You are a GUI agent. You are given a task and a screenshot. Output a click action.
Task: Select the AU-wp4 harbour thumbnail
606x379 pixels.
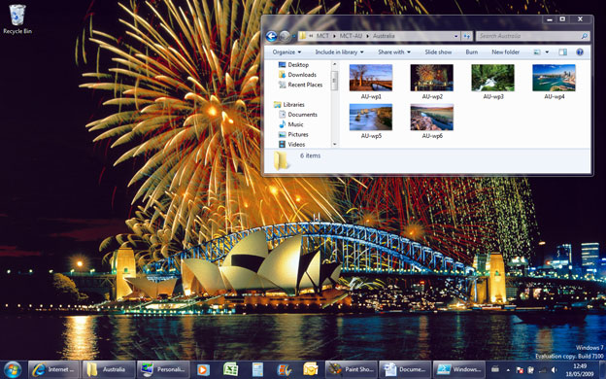coord(554,78)
